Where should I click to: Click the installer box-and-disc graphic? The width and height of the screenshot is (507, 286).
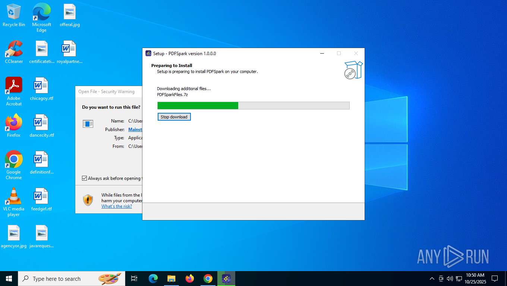point(353,70)
